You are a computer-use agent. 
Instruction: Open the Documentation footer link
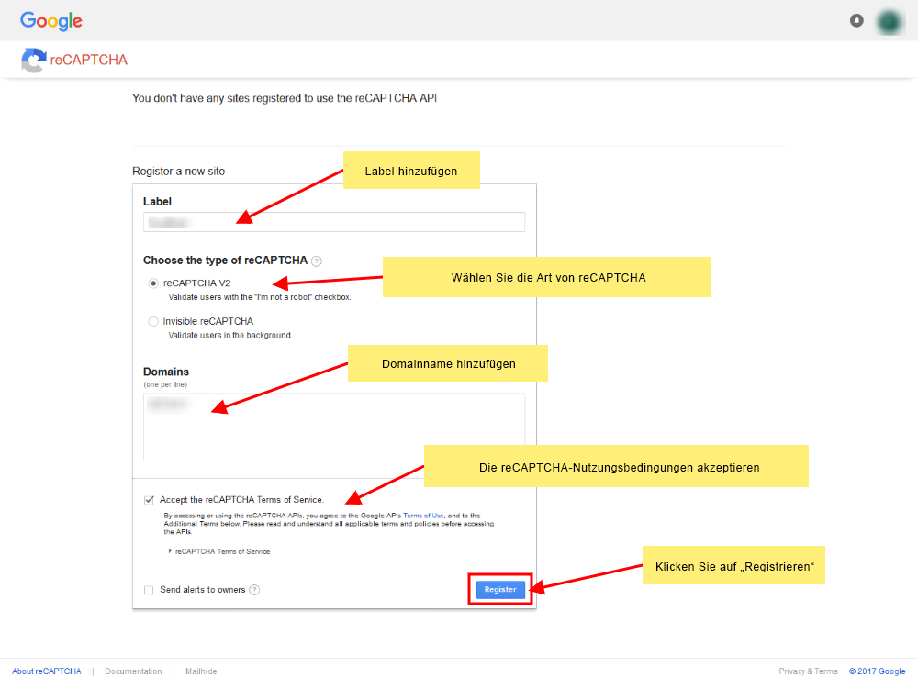(133, 671)
